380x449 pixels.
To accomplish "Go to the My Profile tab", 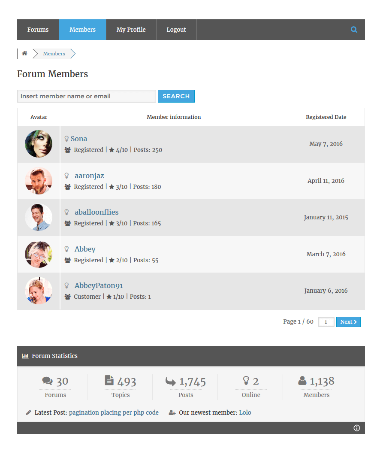I will [x=131, y=30].
